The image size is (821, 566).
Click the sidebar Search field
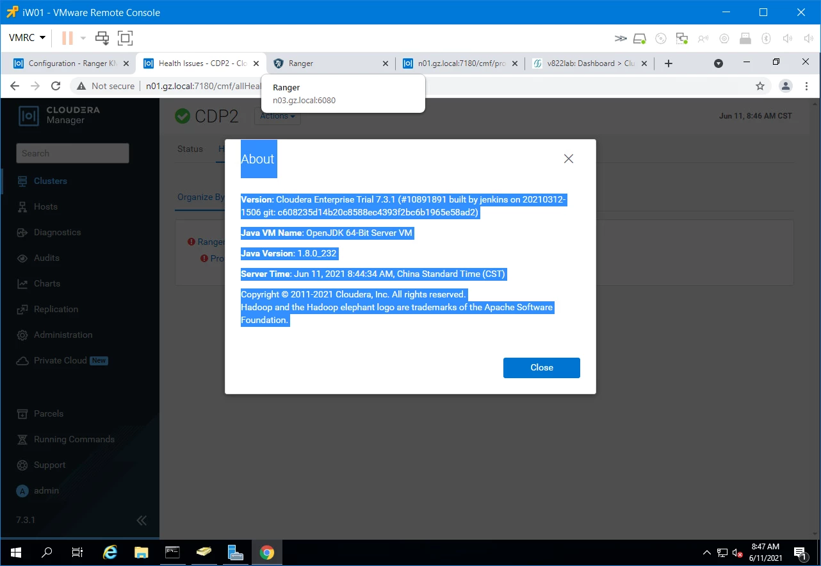(x=72, y=153)
